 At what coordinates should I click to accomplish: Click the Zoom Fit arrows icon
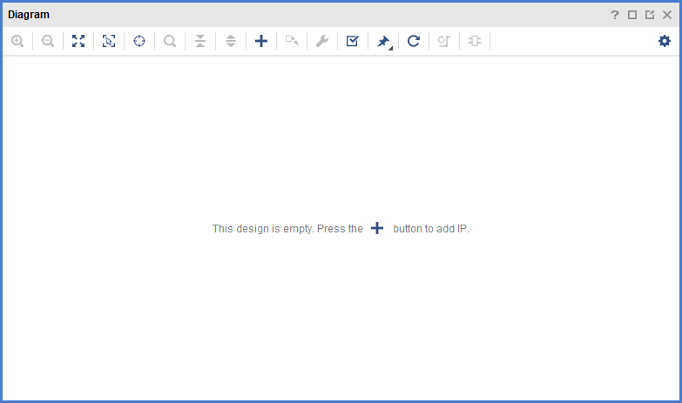pos(78,41)
